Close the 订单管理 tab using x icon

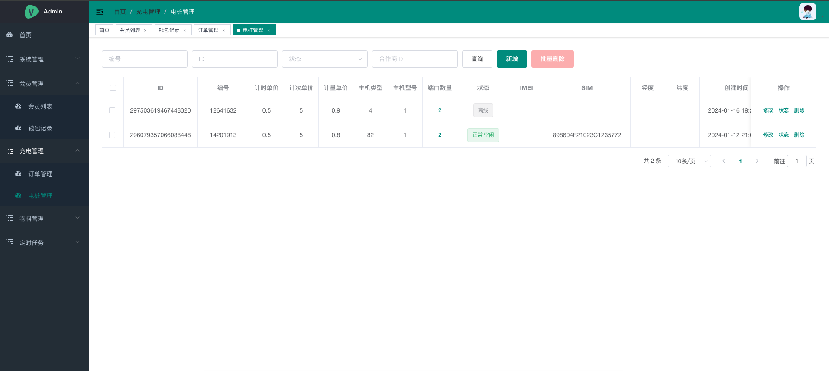[223, 30]
